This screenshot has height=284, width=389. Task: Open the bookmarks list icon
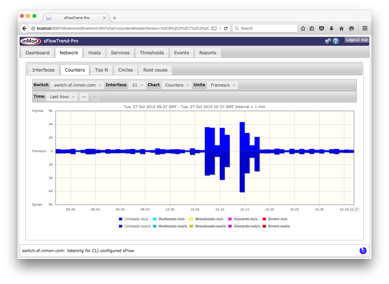tap(312, 28)
